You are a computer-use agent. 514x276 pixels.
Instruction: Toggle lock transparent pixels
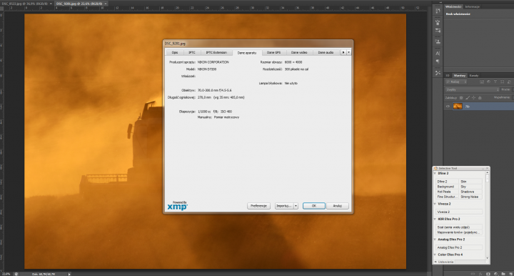461,98
